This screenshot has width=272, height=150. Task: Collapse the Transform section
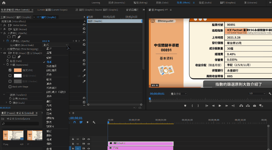click(4, 95)
